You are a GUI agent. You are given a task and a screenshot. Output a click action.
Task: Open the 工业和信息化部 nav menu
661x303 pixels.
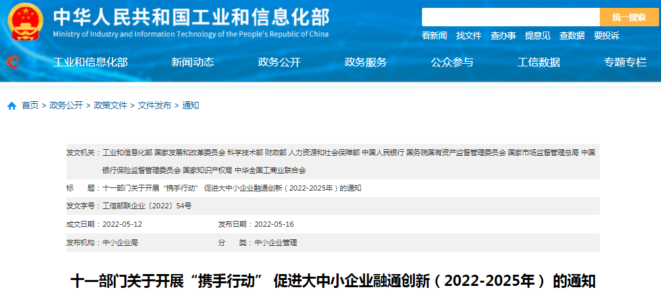pos(90,62)
